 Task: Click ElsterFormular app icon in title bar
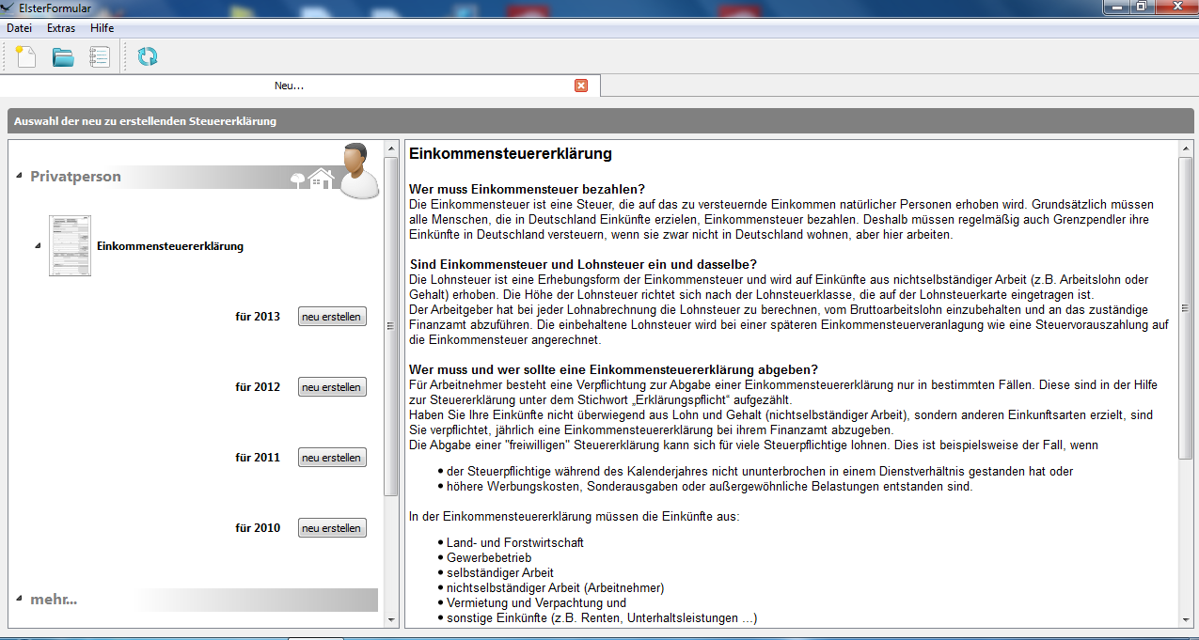[x=8, y=7]
